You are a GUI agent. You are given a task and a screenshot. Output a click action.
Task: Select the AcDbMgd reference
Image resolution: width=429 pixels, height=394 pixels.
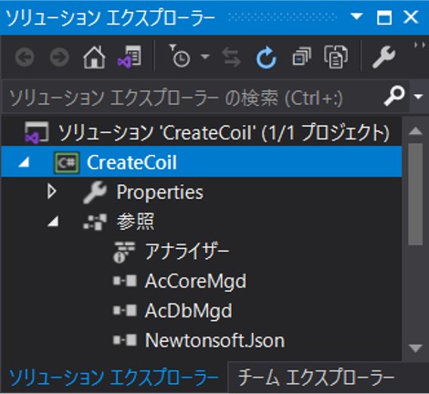(x=188, y=311)
